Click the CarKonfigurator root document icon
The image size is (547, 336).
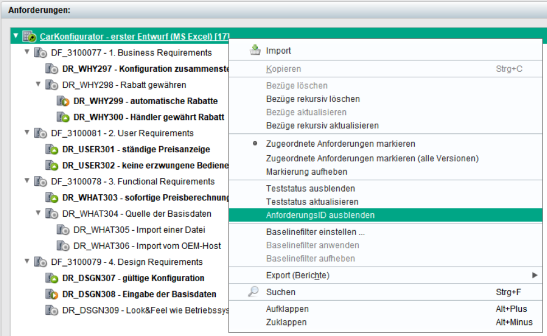click(x=29, y=36)
